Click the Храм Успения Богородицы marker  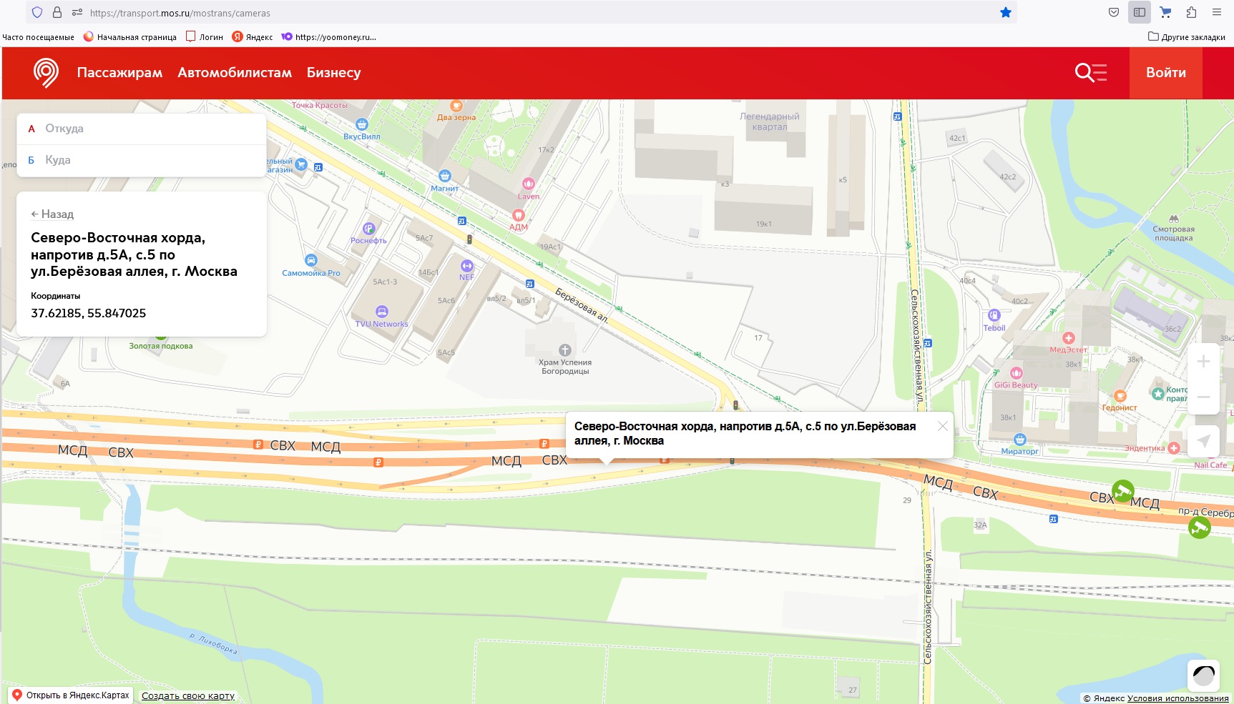click(x=565, y=350)
